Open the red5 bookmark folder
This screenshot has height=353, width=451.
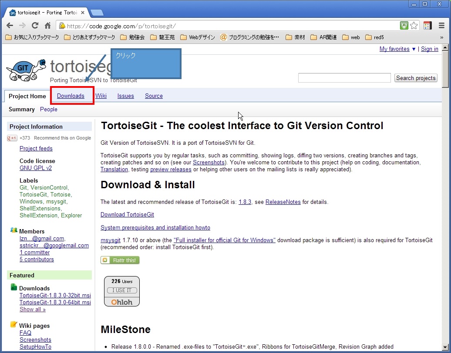click(374, 37)
